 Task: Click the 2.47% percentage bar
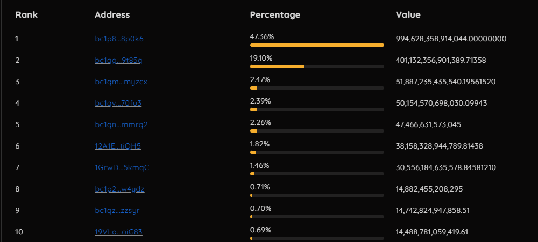click(x=317, y=88)
